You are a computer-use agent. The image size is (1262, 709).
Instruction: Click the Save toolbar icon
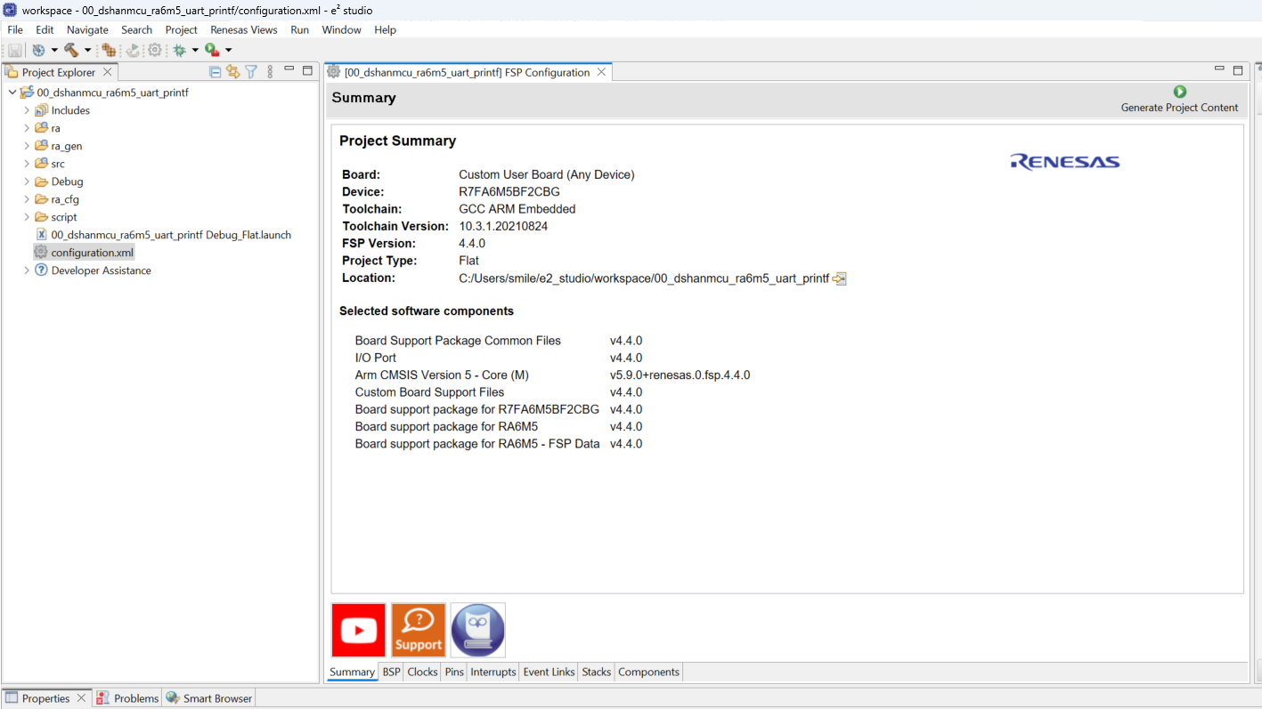pyautogui.click(x=15, y=51)
